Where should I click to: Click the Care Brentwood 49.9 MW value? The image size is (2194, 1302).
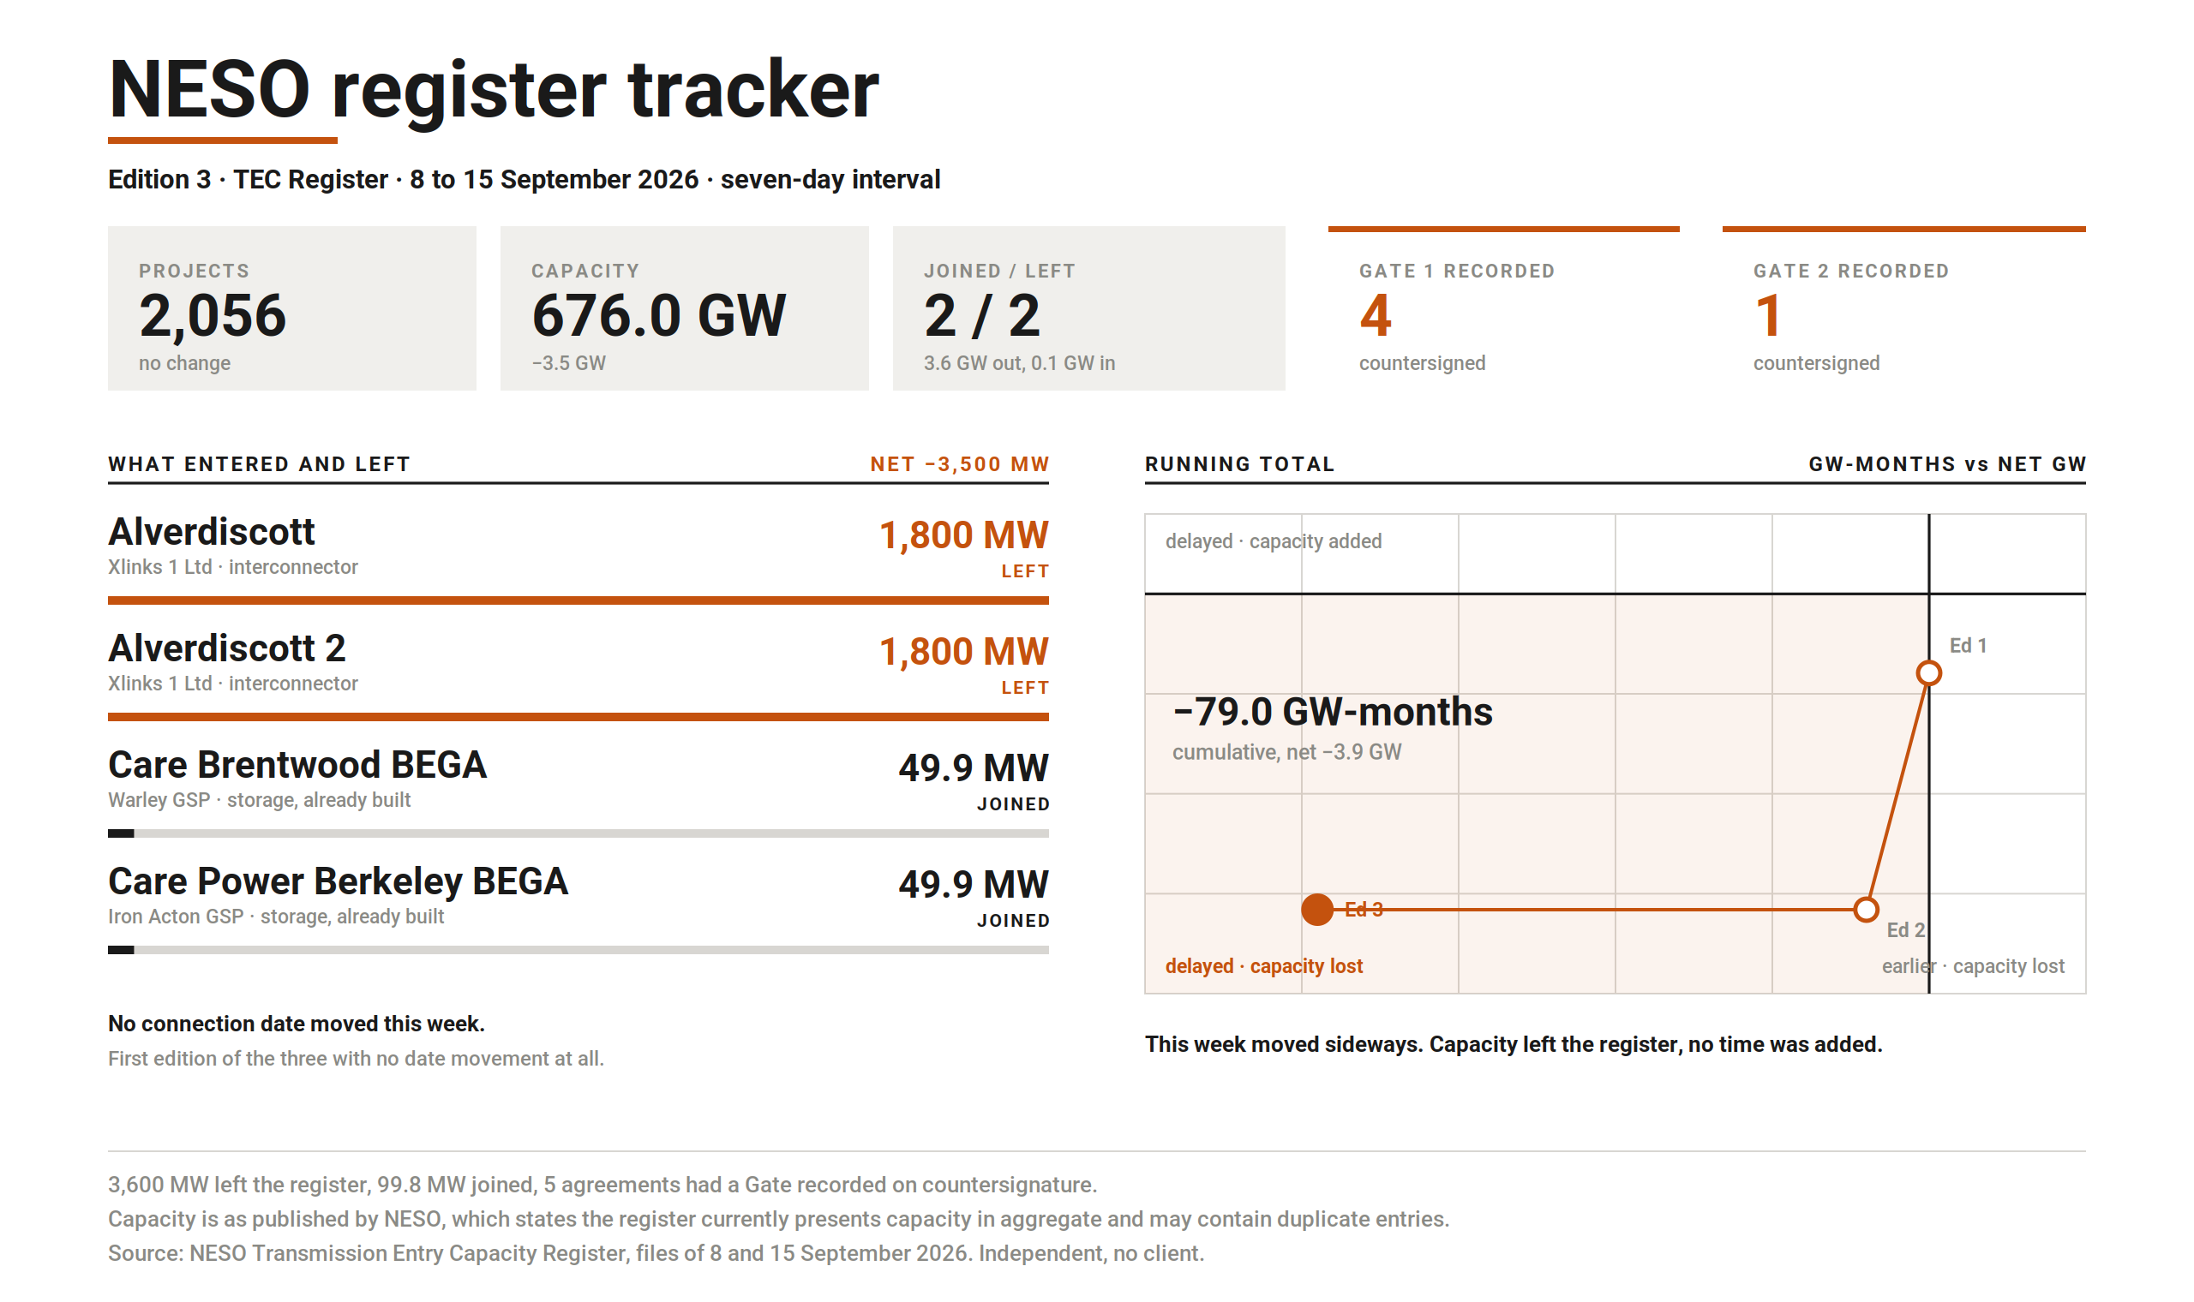coord(974,768)
